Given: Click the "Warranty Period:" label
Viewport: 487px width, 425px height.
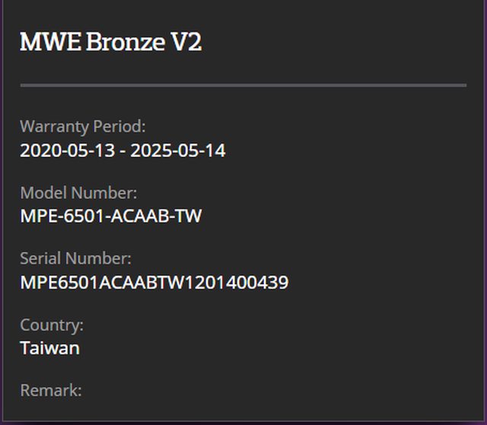Looking at the screenshot, I should click(82, 126).
